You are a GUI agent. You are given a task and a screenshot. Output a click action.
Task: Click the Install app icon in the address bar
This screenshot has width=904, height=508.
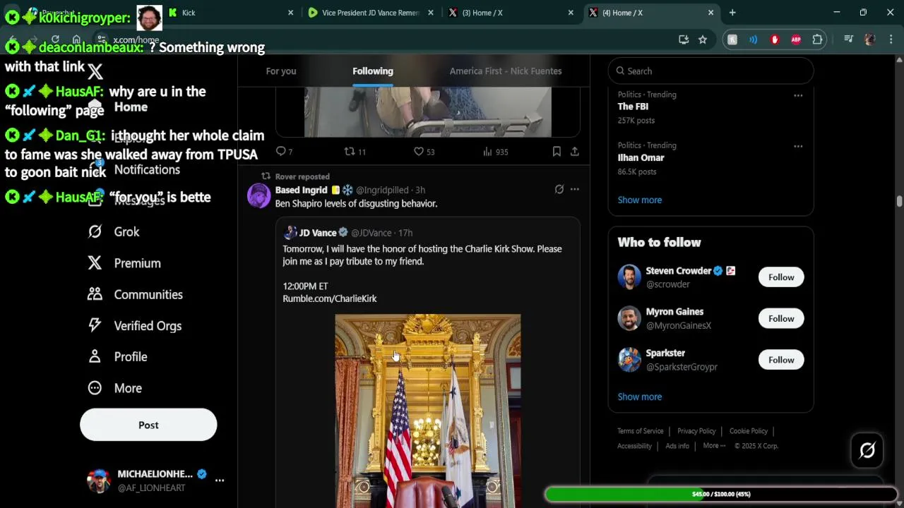[683, 40]
